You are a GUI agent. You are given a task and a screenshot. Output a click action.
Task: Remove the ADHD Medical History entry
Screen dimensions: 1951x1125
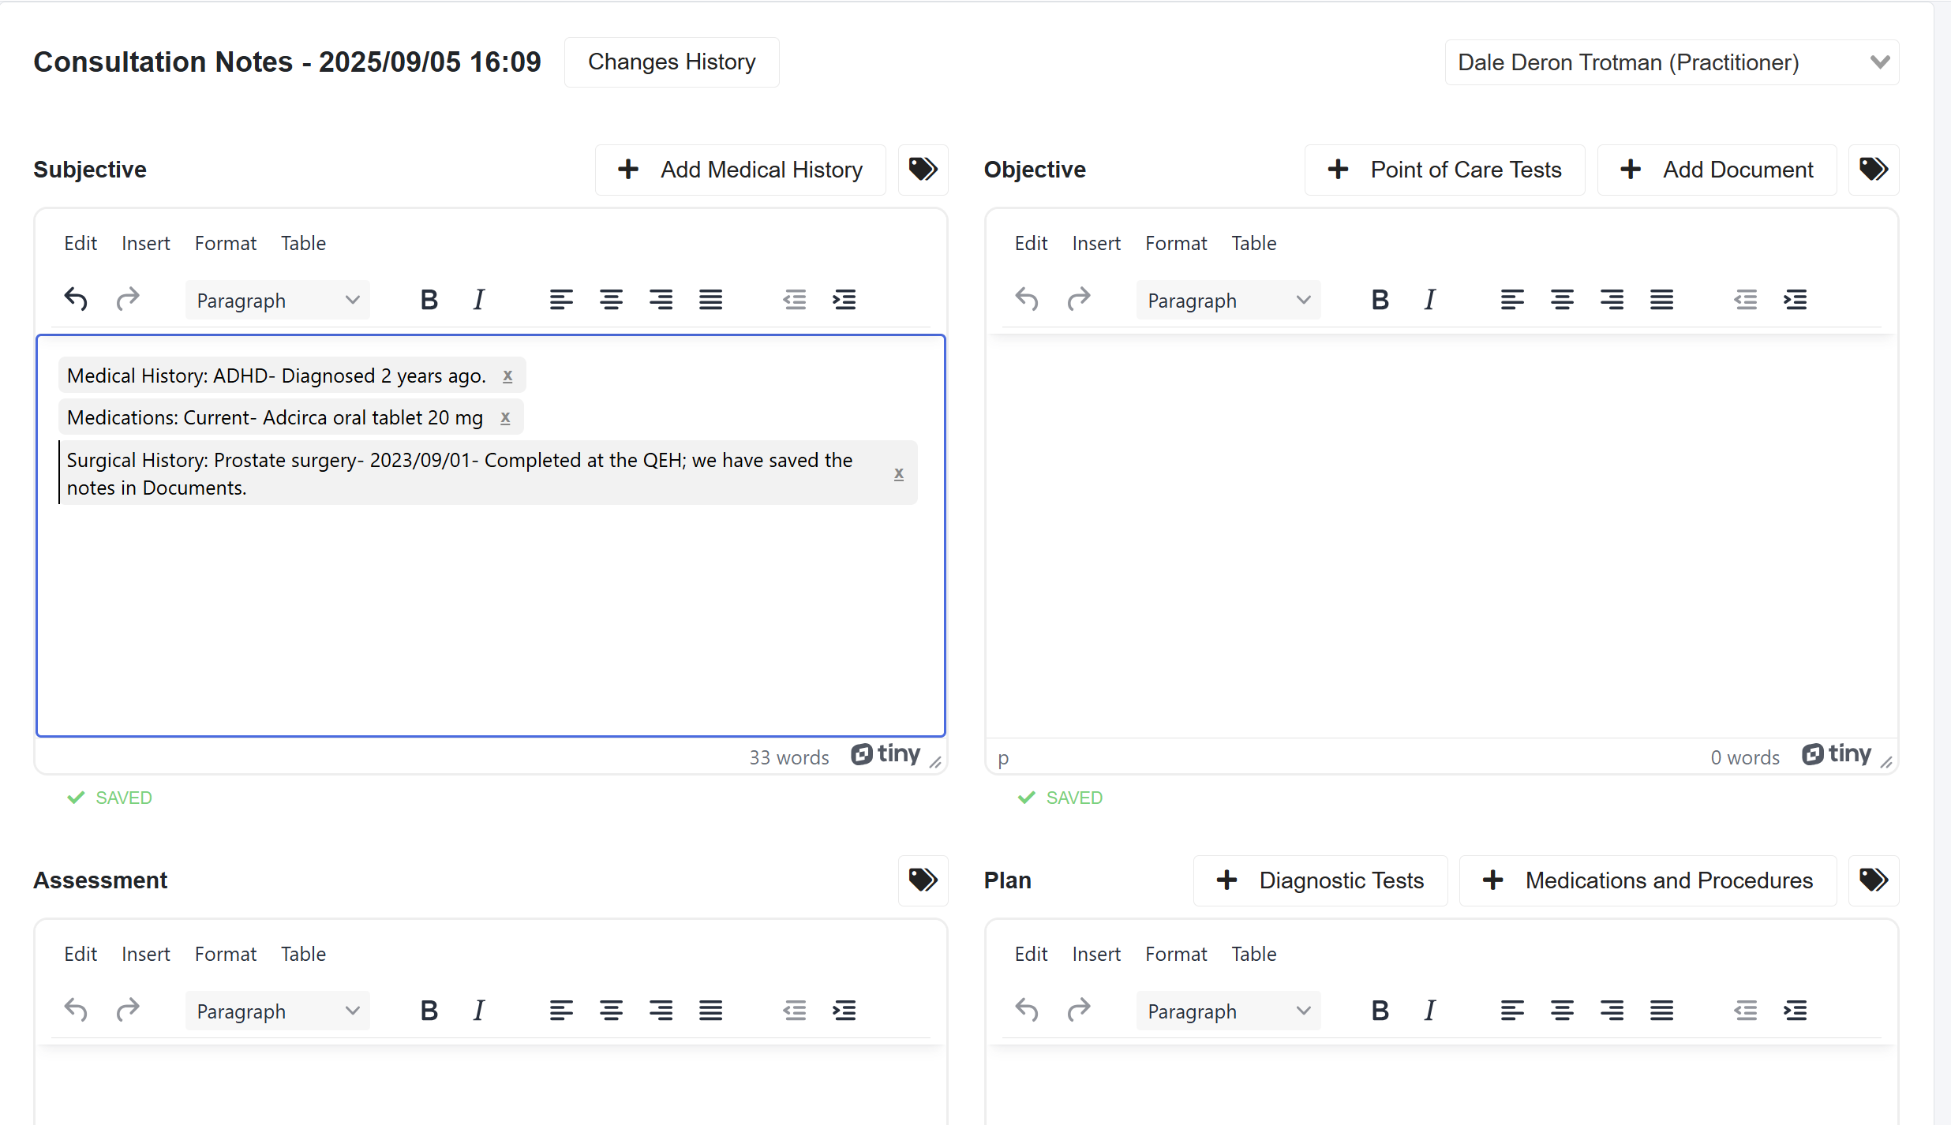click(x=507, y=376)
